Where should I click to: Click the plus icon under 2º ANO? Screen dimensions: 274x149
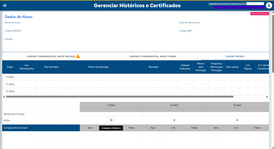click(174, 120)
